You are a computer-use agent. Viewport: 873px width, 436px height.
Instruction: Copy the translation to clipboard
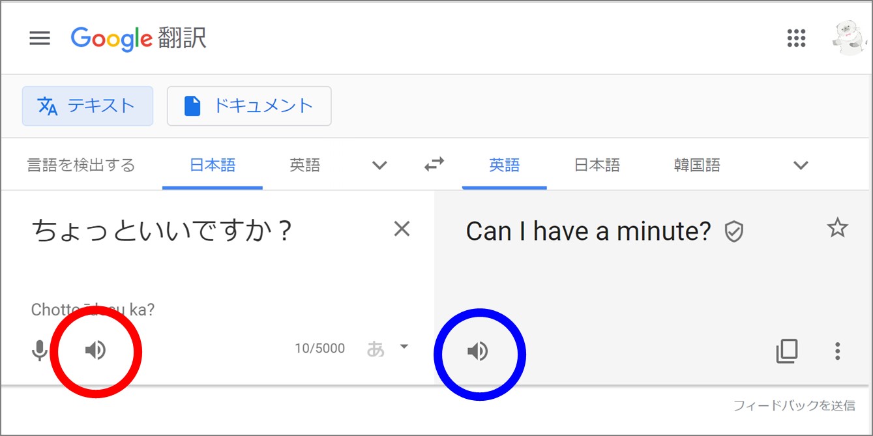coord(787,351)
